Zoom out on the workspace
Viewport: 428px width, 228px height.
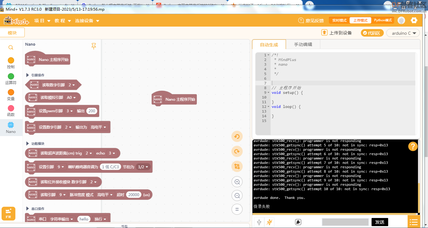(x=237, y=196)
